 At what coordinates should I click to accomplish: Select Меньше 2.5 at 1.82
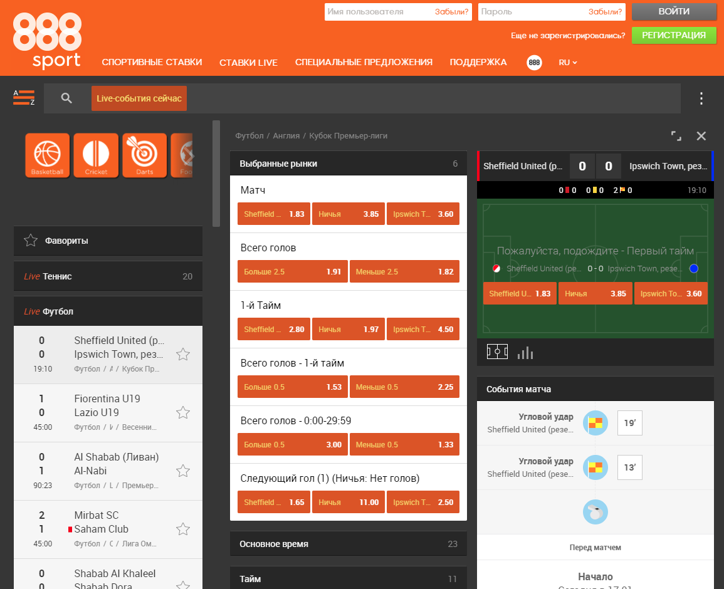coord(404,271)
